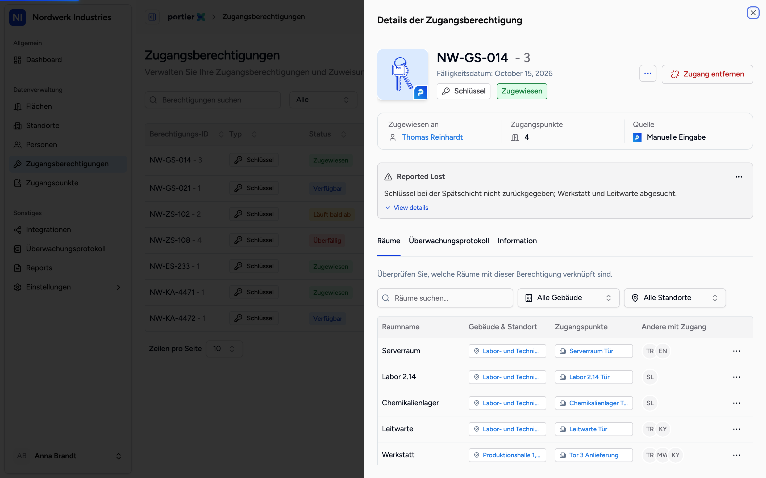This screenshot has width=766, height=478.
Task: Click the key illustration thumbnail
Action: tap(403, 74)
